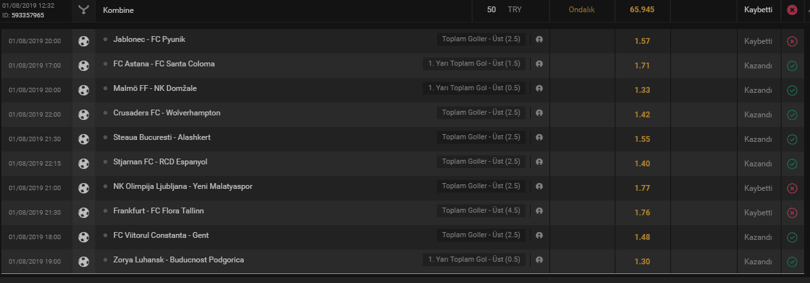
Task: Click green won checkmark for Crusaders FC - Wolverhampton
Action: tap(792, 115)
